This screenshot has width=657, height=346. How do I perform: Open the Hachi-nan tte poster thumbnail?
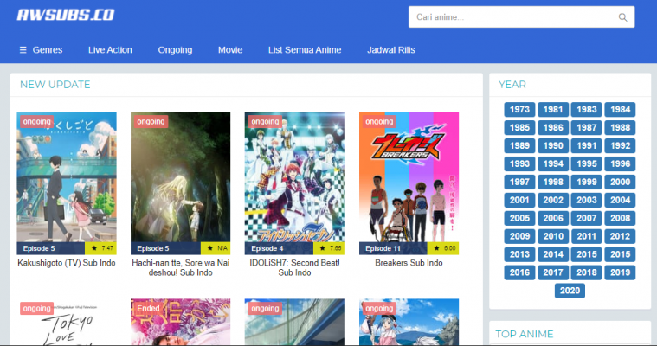(181, 183)
